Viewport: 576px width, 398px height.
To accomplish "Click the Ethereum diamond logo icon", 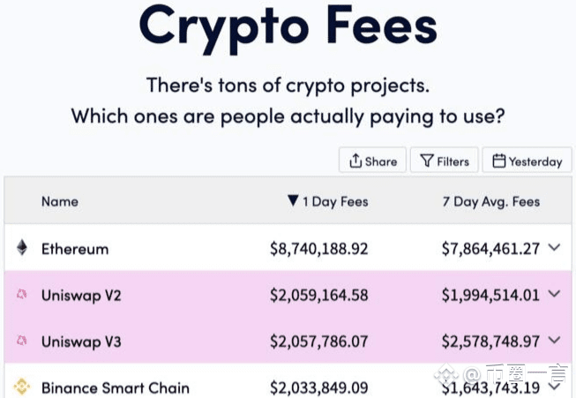I will [x=22, y=248].
